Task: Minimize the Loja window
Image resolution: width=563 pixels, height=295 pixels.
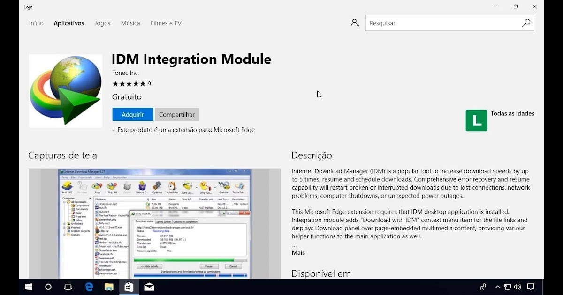Action: pyautogui.click(x=497, y=7)
